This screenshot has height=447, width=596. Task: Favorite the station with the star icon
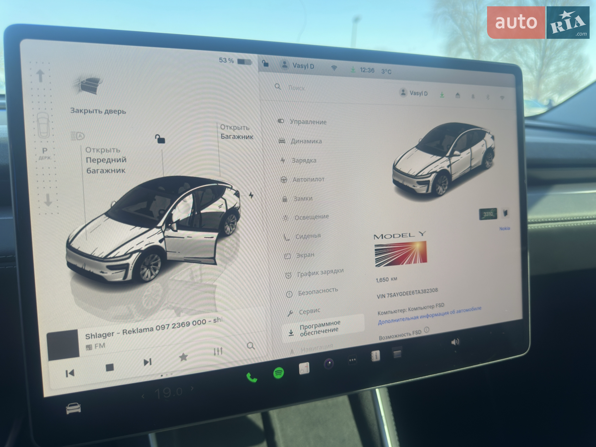[x=183, y=357]
